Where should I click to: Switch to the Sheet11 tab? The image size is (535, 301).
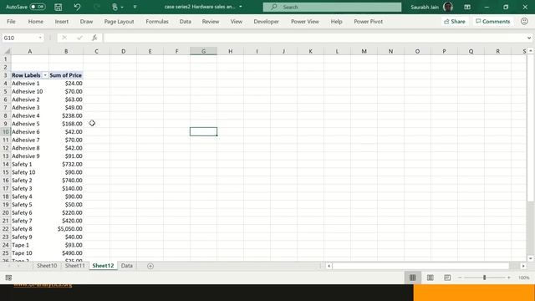(x=74, y=266)
